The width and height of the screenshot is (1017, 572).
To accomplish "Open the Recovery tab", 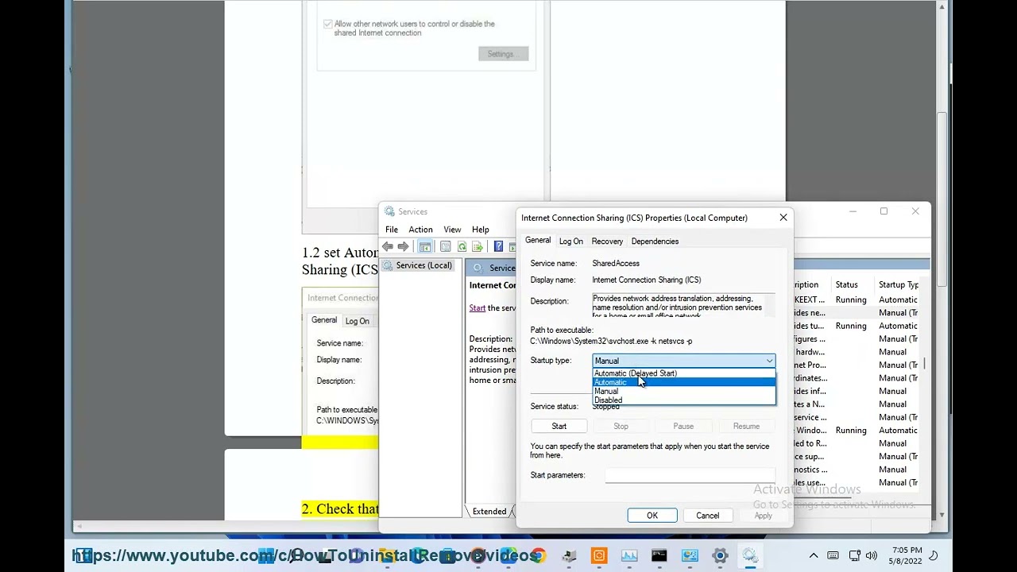I will click(x=607, y=242).
